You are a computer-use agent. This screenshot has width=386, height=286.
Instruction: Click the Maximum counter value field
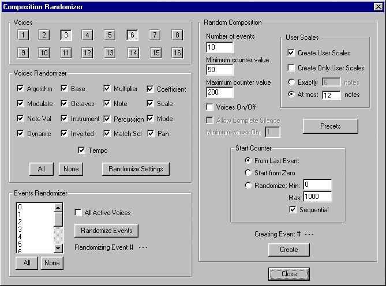click(219, 92)
